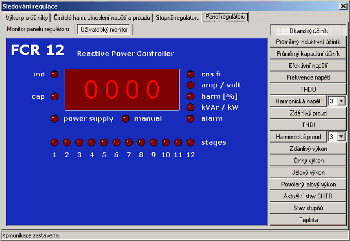Click stage 10 LED
The height and width of the screenshot is (241, 350).
166,142
